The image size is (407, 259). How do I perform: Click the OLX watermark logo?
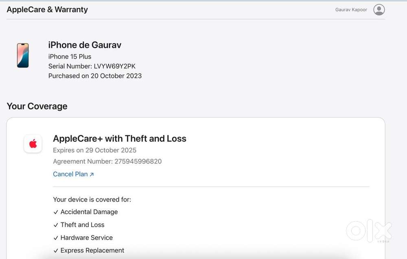coord(369,231)
